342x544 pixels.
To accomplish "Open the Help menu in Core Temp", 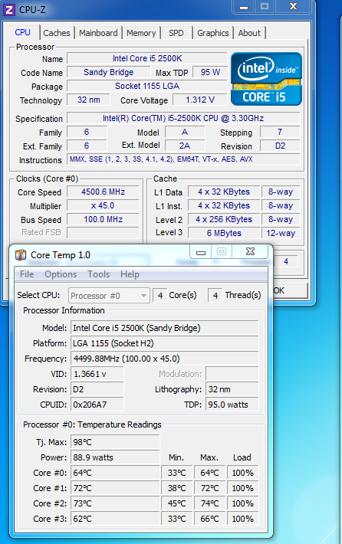I will coord(130,274).
